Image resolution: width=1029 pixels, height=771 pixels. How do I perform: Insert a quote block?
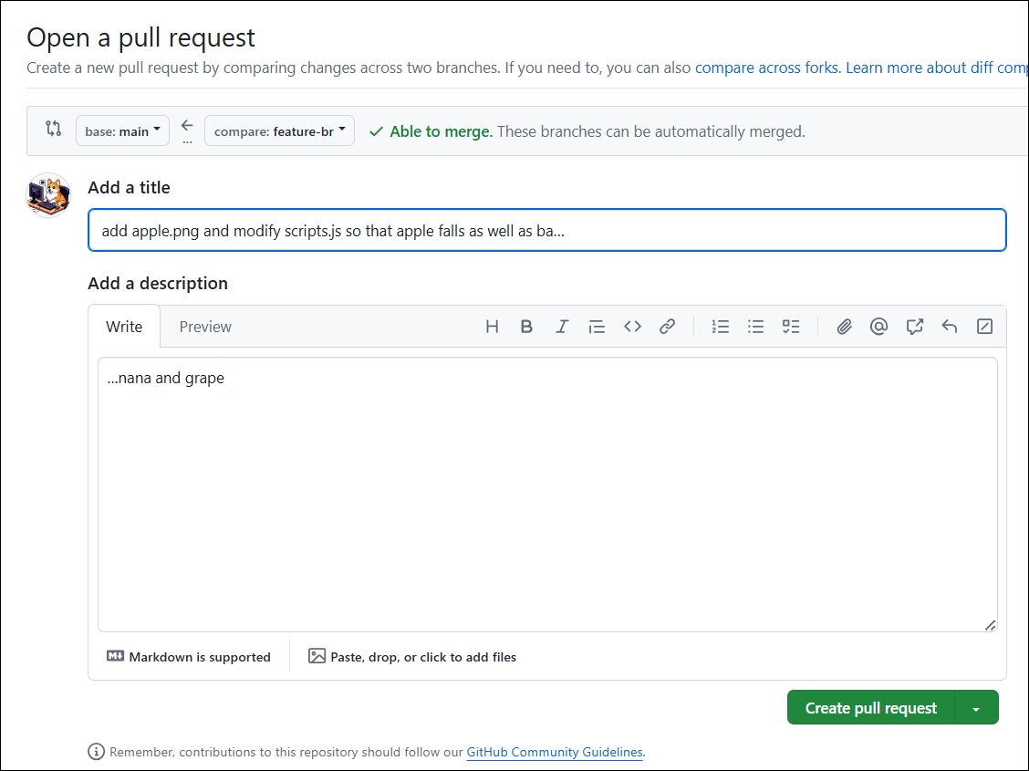(597, 327)
